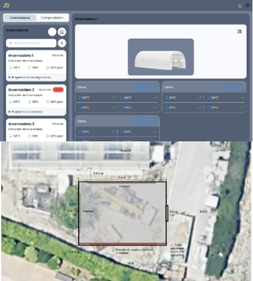Click the 420 ppm value on Invernadero 2
Screen dimensions: 253x281
56,102
